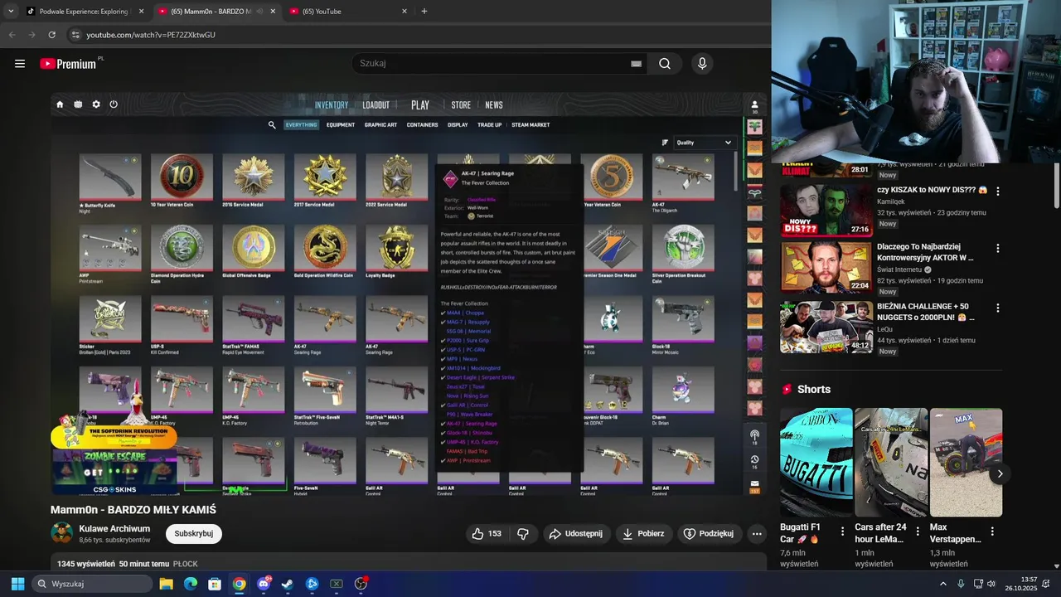The height and width of the screenshot is (597, 1061).
Task: Open Kulawe Archiwum channel avatar
Action: (61, 533)
